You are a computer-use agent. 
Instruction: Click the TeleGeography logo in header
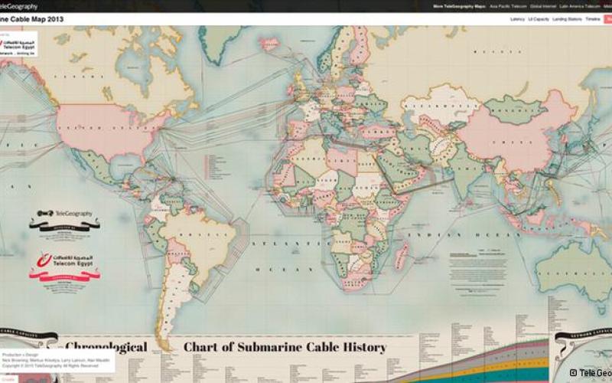pyautogui.click(x=19, y=6)
